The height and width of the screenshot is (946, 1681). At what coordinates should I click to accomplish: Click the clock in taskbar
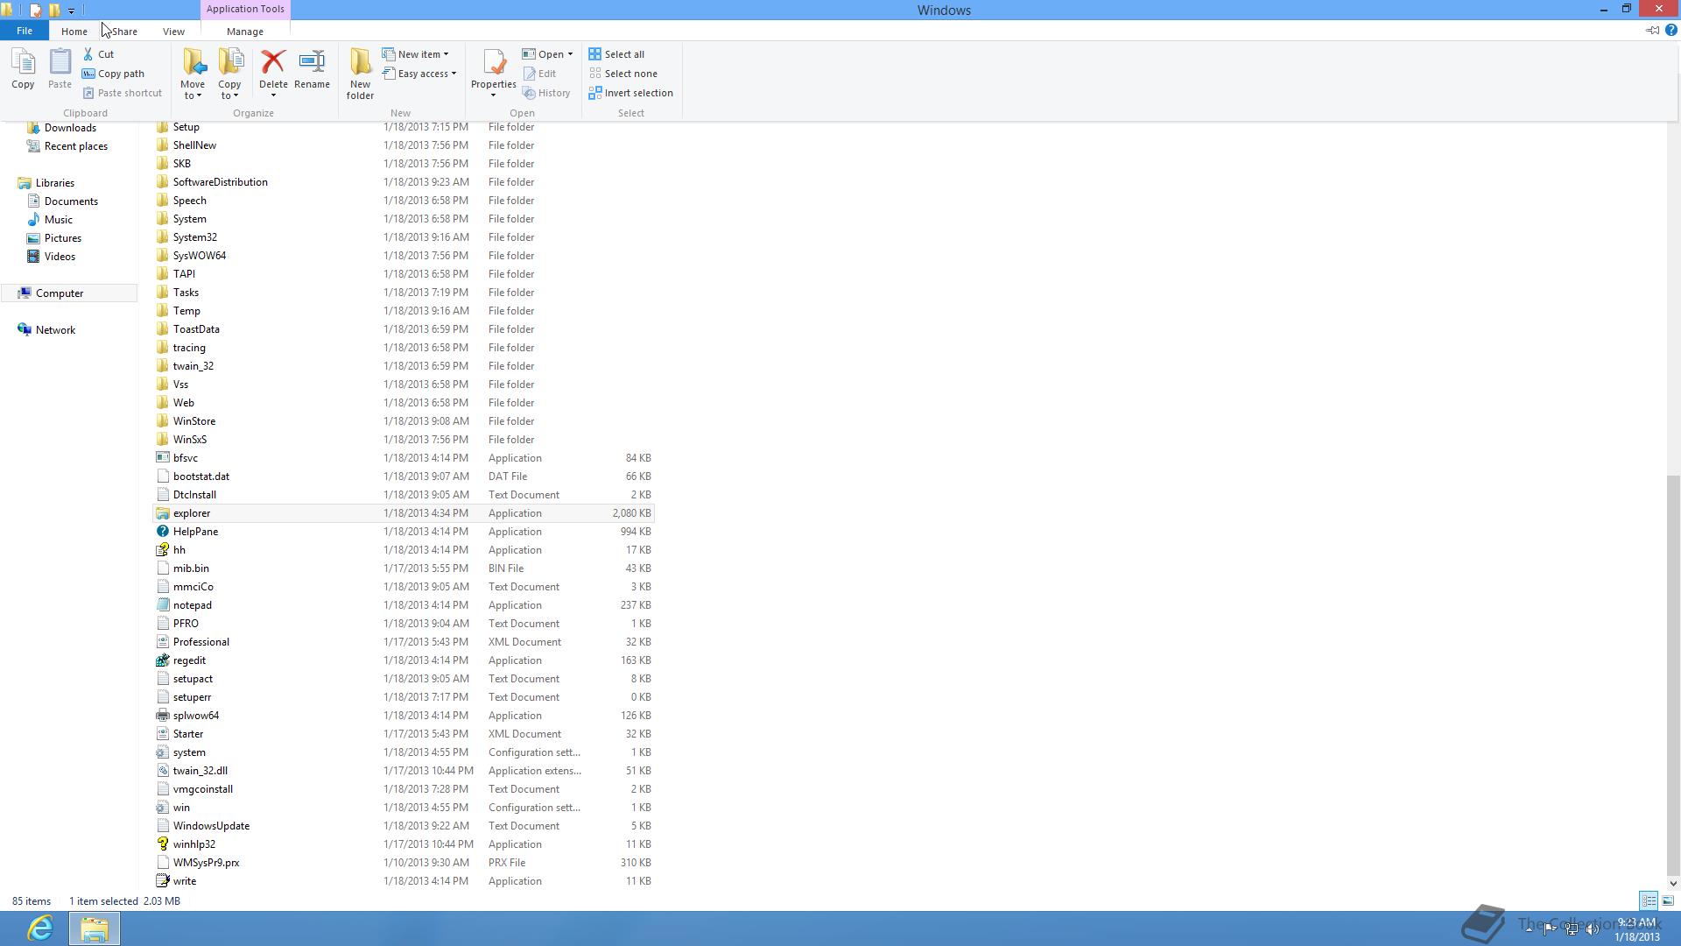[x=1637, y=928]
